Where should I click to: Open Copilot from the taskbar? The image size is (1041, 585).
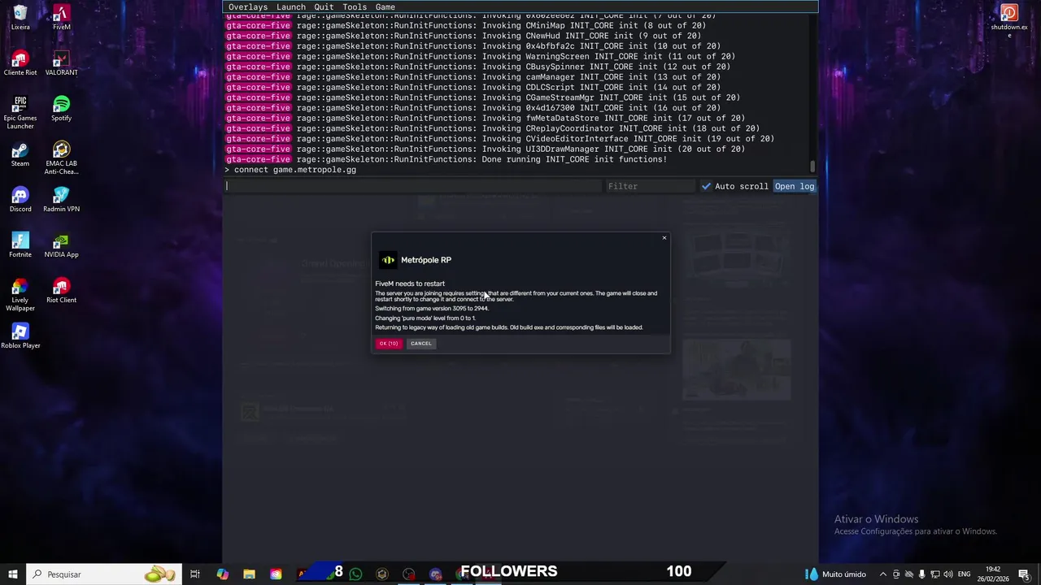tap(222, 574)
